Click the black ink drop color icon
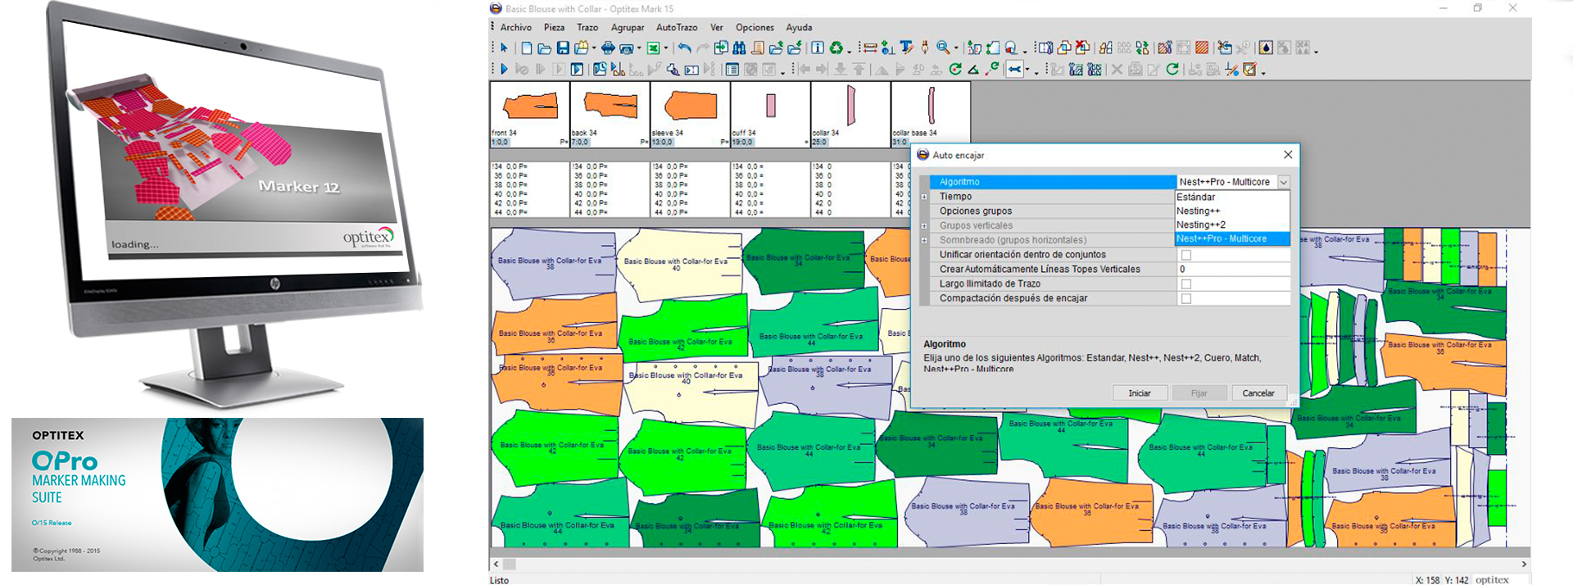 click(1266, 48)
